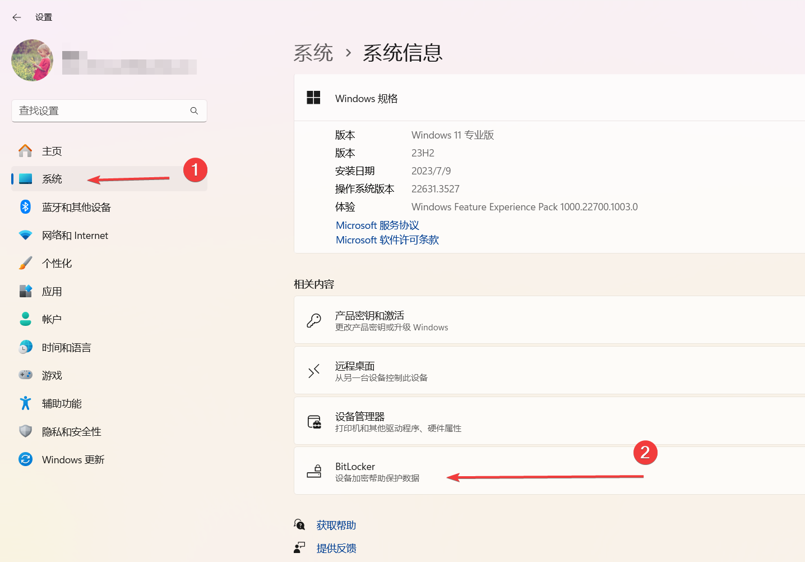Click the 系统 breadcrumb link
Screen dimensions: 805x562
point(313,53)
